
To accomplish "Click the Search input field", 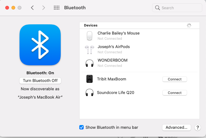I will [x=177, y=8].
